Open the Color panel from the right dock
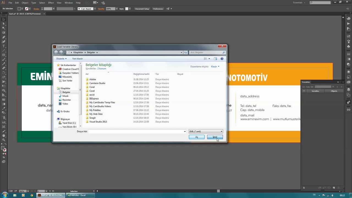This screenshot has height=198, width=352. (348, 18)
